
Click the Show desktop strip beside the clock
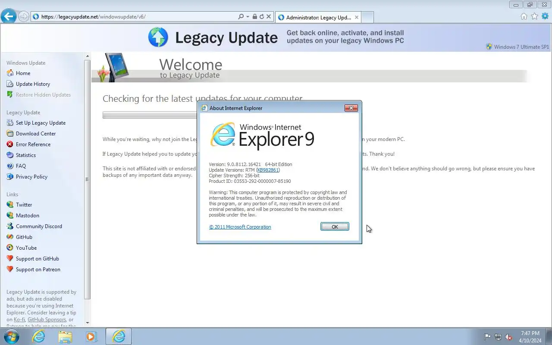(549, 336)
